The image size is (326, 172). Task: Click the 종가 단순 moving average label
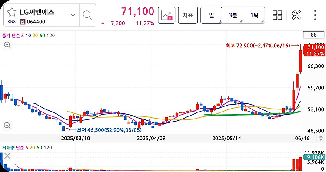tap(11, 36)
